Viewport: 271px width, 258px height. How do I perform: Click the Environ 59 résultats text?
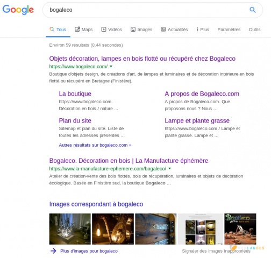(x=86, y=45)
